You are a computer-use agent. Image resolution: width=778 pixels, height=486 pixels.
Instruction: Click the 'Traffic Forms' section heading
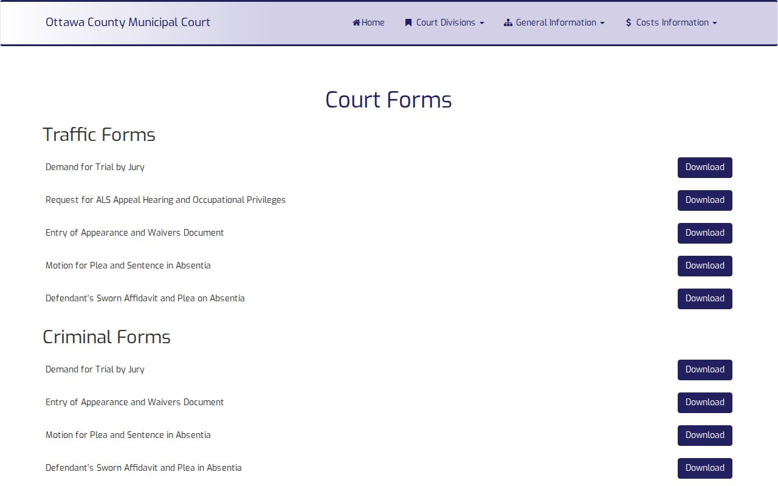[x=99, y=134]
